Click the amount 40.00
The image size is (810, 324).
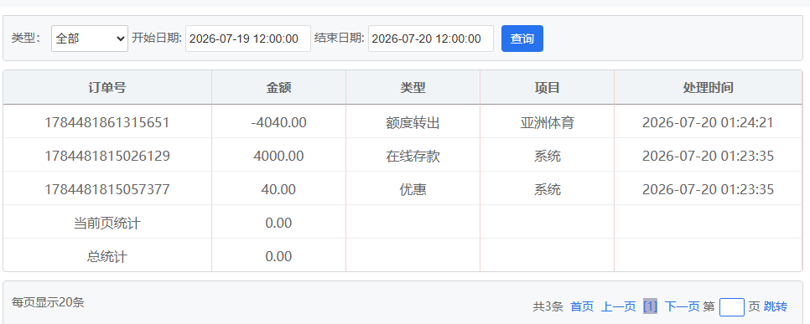click(x=278, y=189)
